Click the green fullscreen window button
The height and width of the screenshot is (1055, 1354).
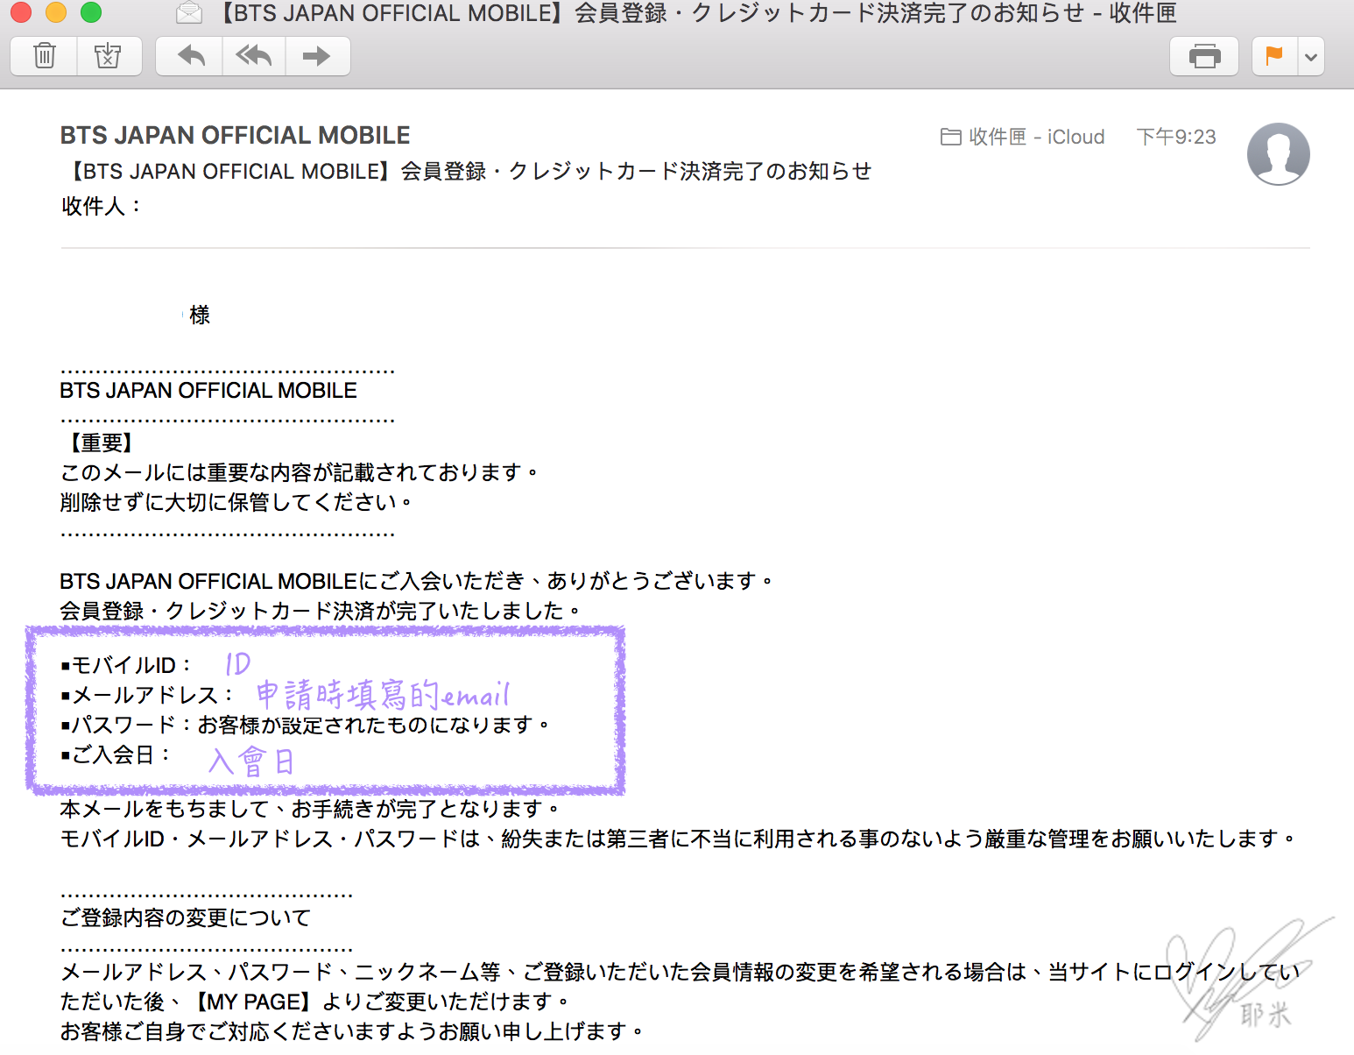click(91, 12)
